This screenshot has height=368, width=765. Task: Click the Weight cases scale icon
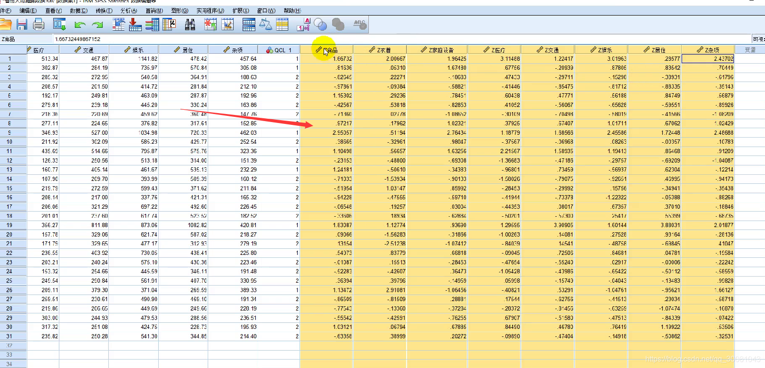tap(266, 25)
